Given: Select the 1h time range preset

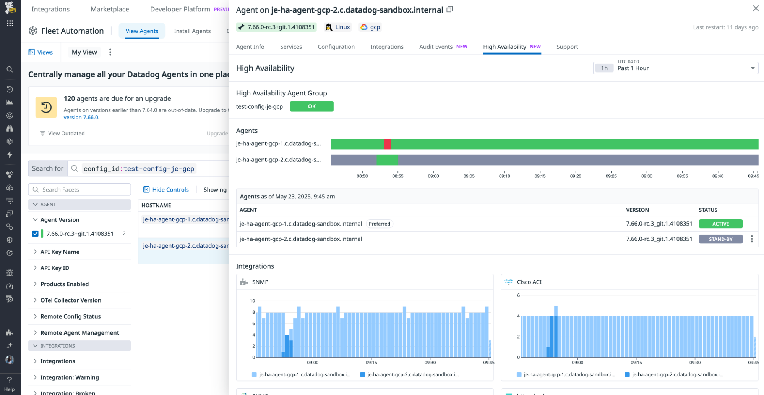Looking at the screenshot, I should (604, 68).
